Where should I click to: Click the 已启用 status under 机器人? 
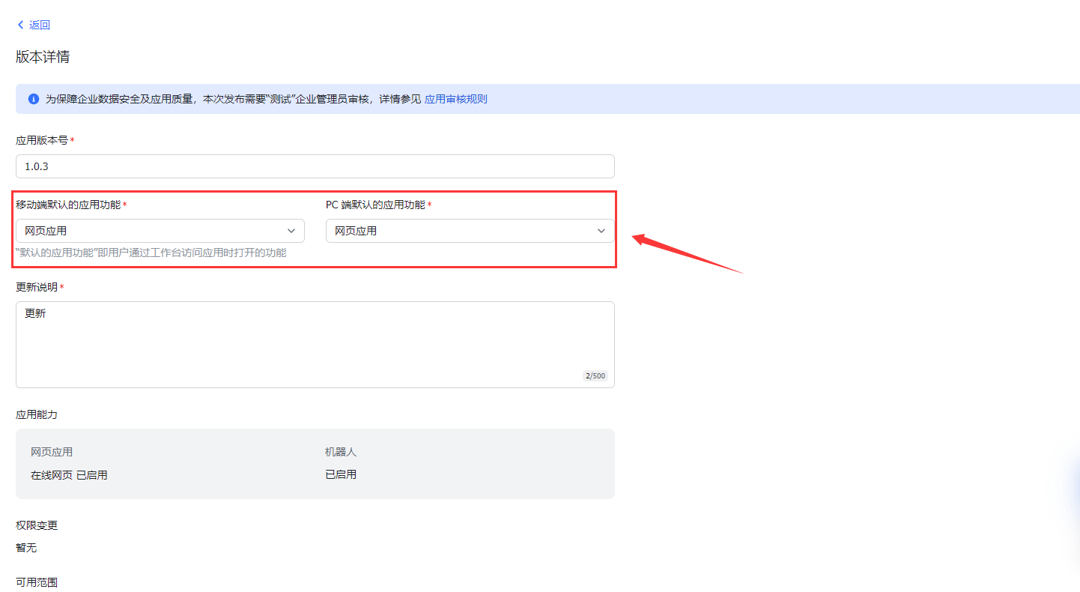click(341, 474)
